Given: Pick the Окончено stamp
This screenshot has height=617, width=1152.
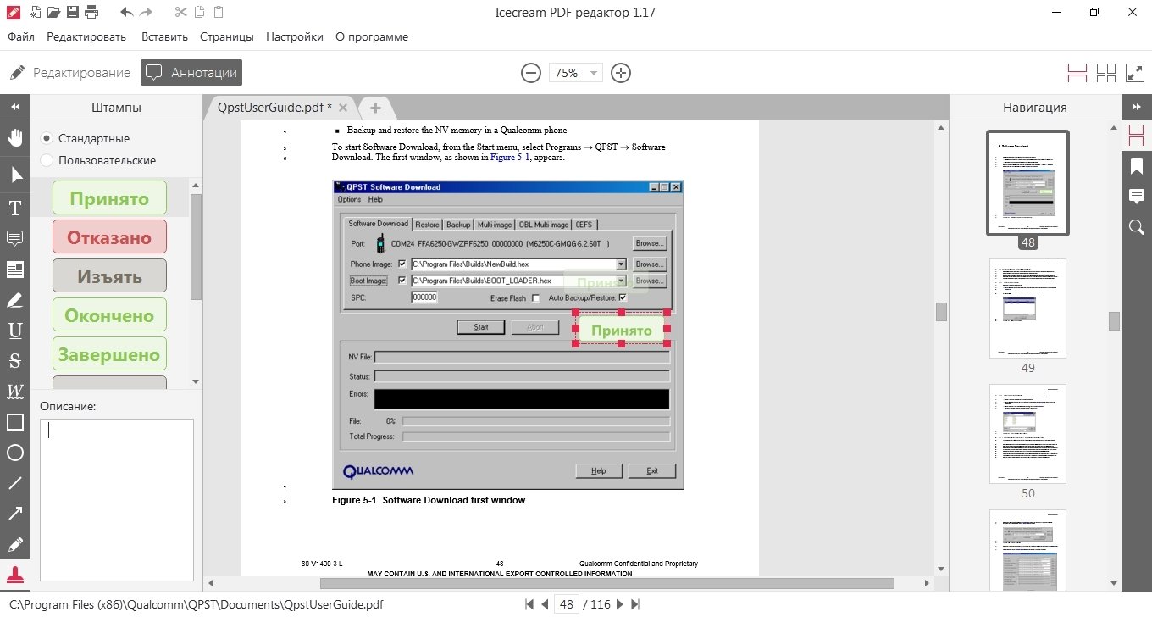Looking at the screenshot, I should (109, 315).
